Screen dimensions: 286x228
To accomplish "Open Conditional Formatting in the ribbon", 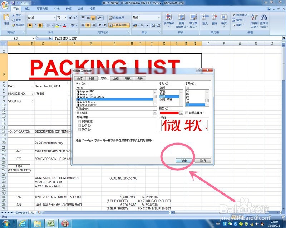I will (170, 20).
